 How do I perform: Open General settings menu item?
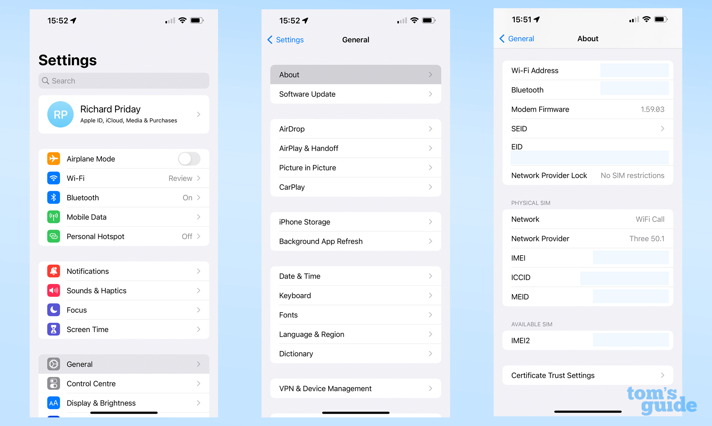pyautogui.click(x=124, y=363)
